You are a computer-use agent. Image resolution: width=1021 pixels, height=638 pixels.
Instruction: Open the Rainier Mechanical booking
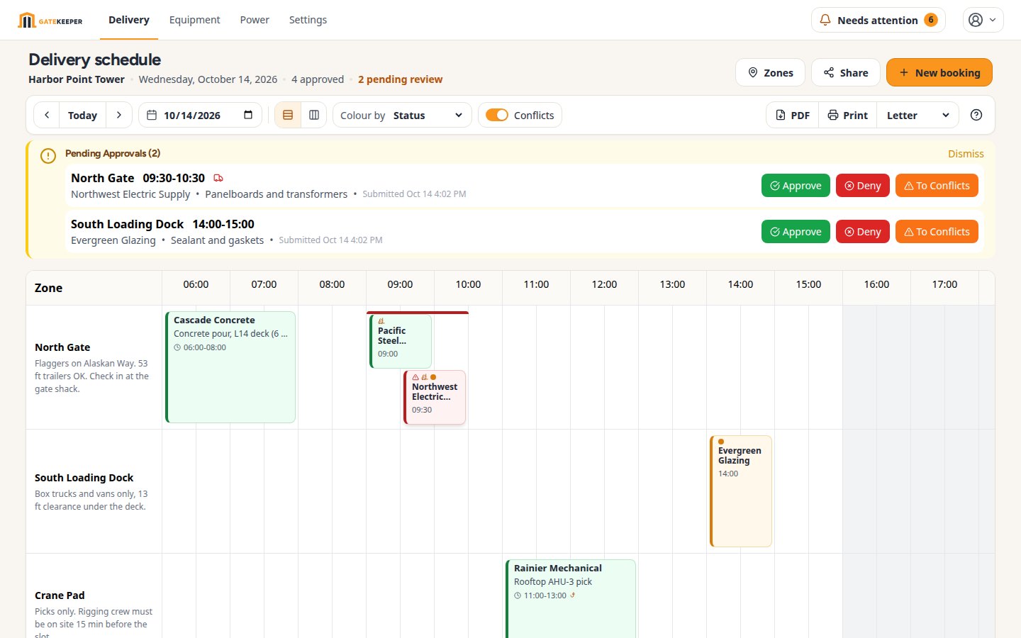pos(571,599)
